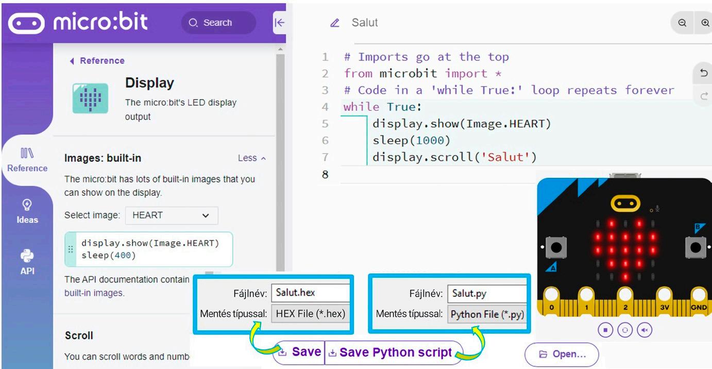Click the display.scroll('Salut') line
The width and height of the screenshot is (712, 369).
coord(454,157)
